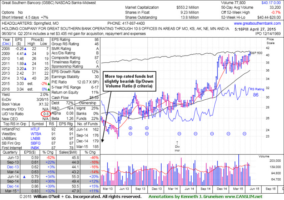284x200 pixels.
Task: Select the minus marker between Jun 14 and Sep 14
Action: tap(196, 134)
